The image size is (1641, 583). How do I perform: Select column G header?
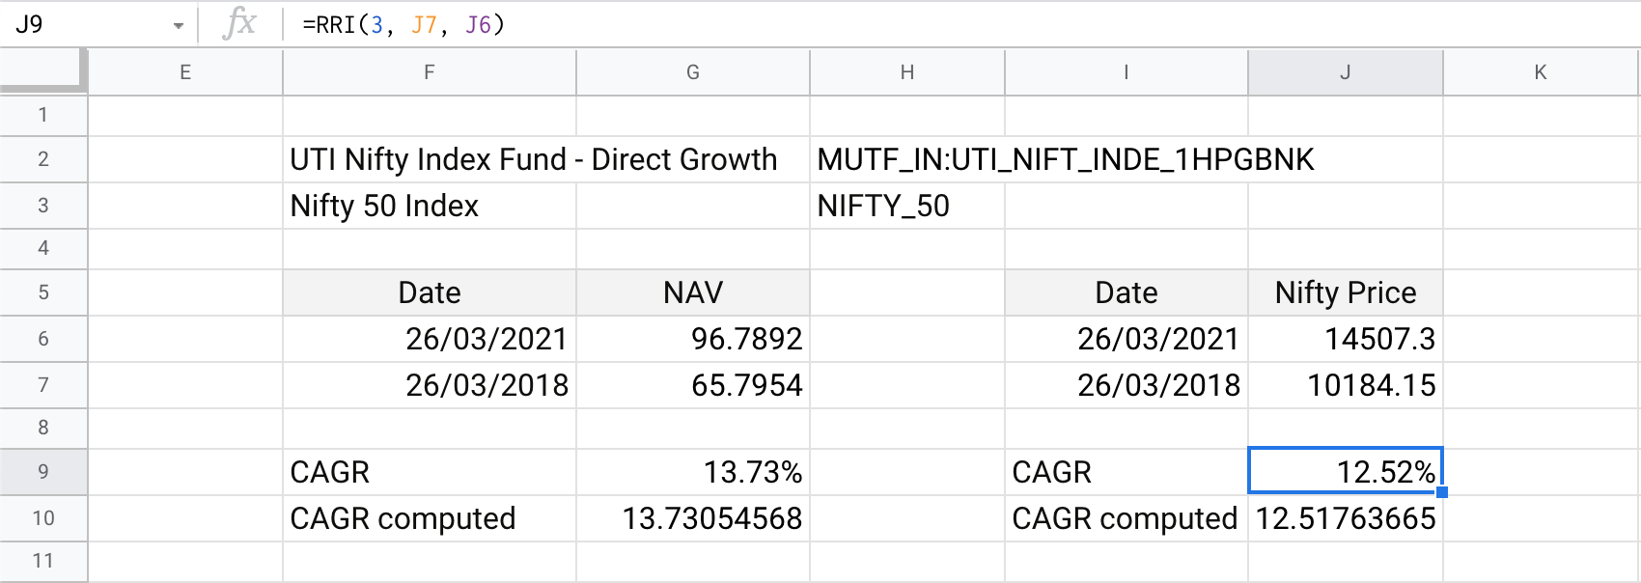coord(693,72)
